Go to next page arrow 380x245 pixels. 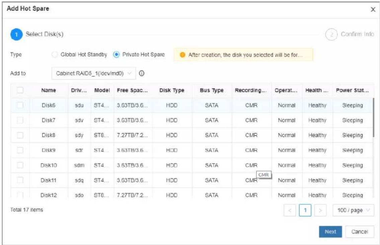tap(320, 210)
